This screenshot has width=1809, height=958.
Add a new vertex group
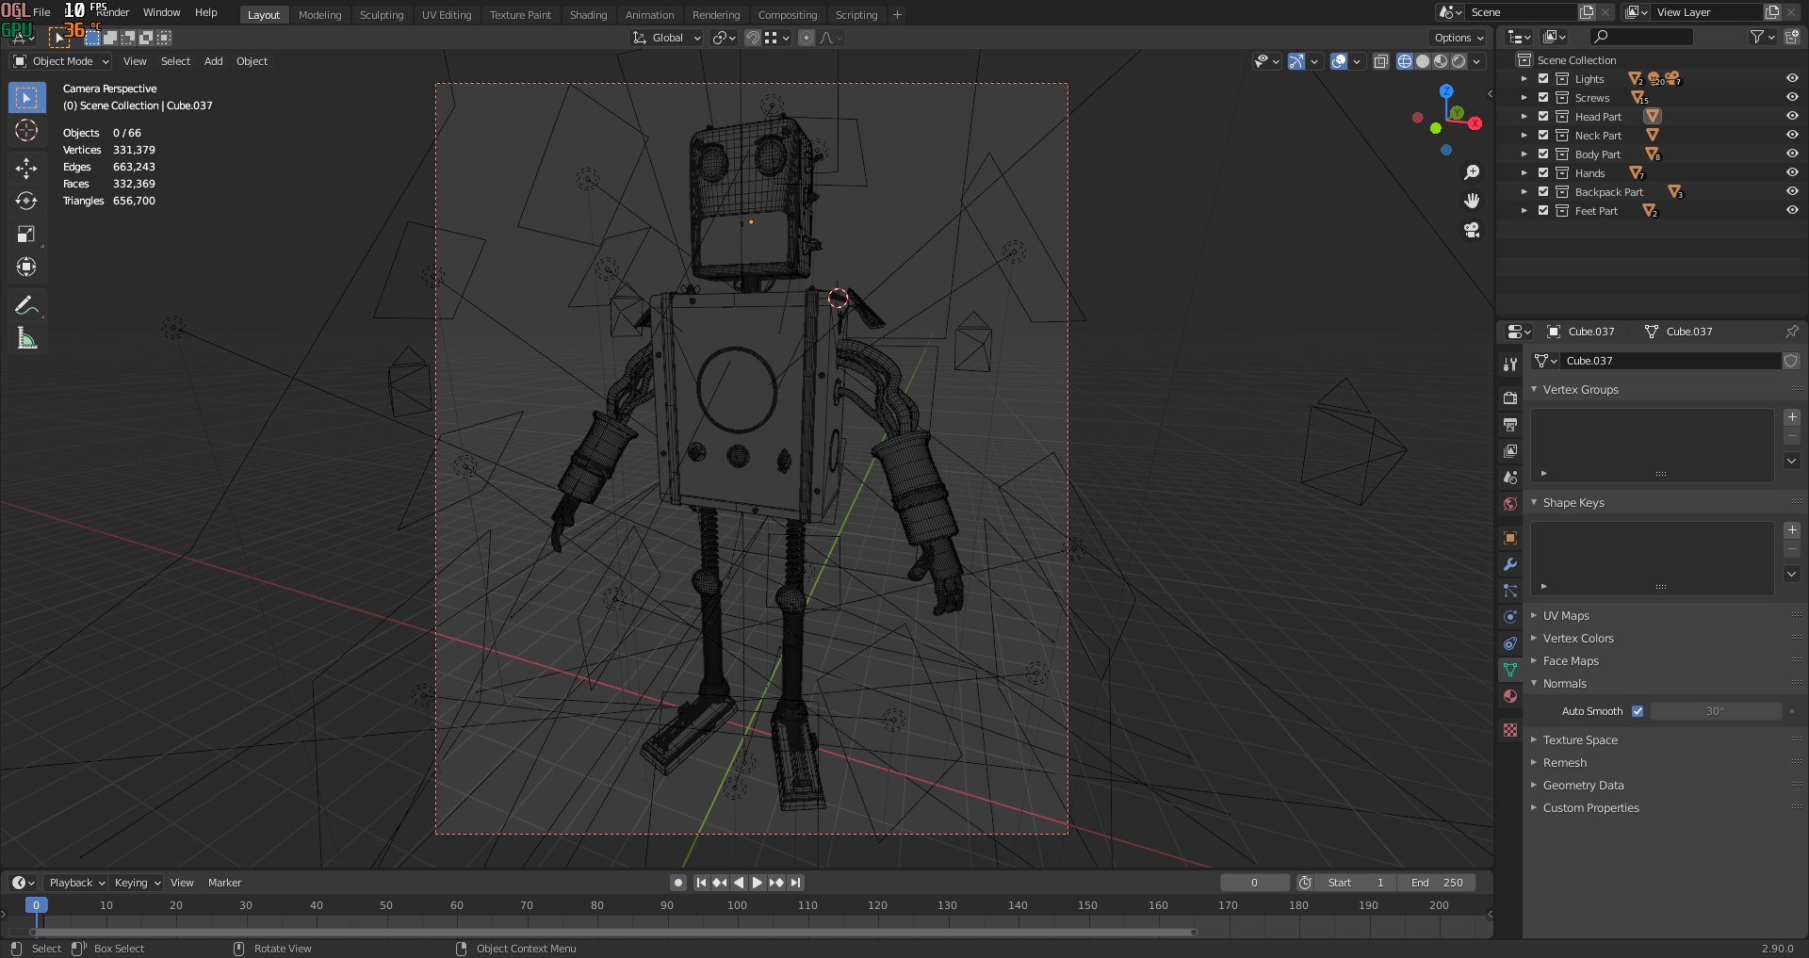click(x=1792, y=416)
